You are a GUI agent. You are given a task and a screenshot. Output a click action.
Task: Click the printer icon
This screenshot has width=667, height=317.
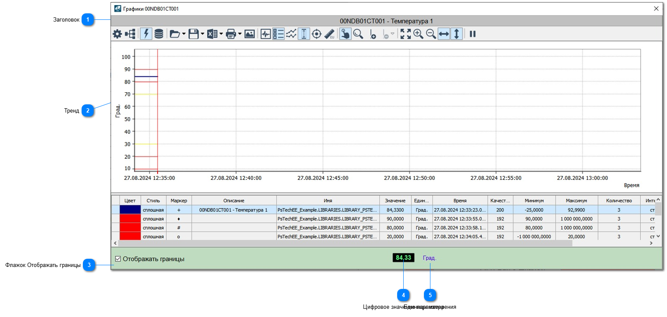[231, 34]
